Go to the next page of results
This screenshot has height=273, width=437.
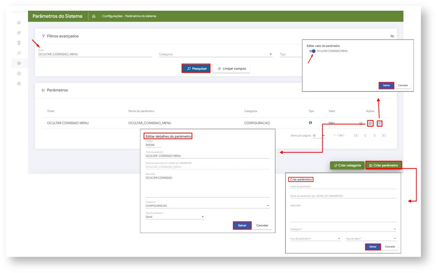[x=375, y=135]
